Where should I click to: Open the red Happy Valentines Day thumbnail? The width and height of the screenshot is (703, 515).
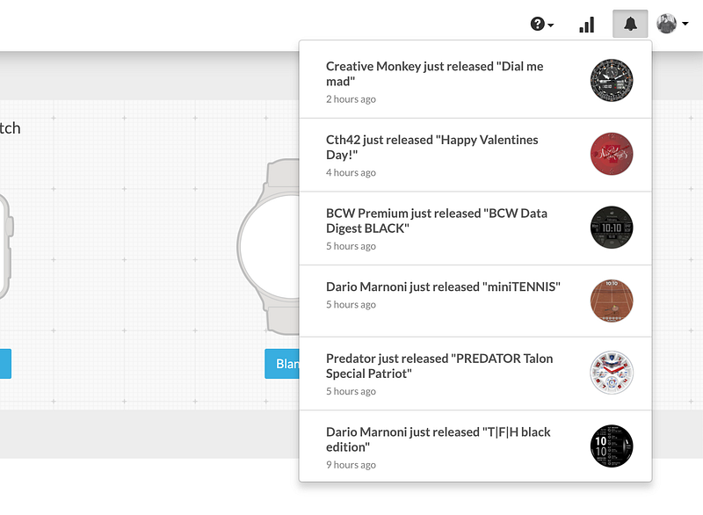[x=612, y=153]
